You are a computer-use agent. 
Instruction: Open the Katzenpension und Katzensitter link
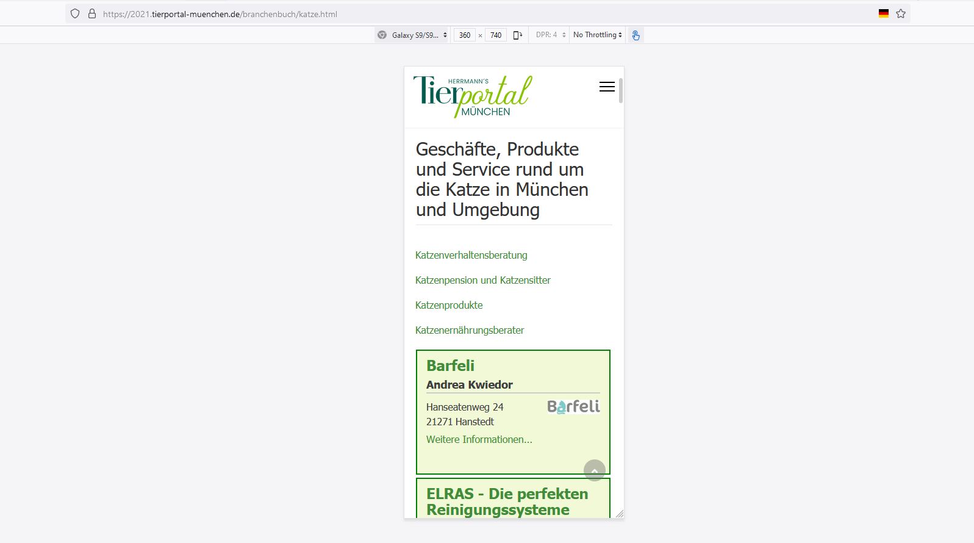482,280
